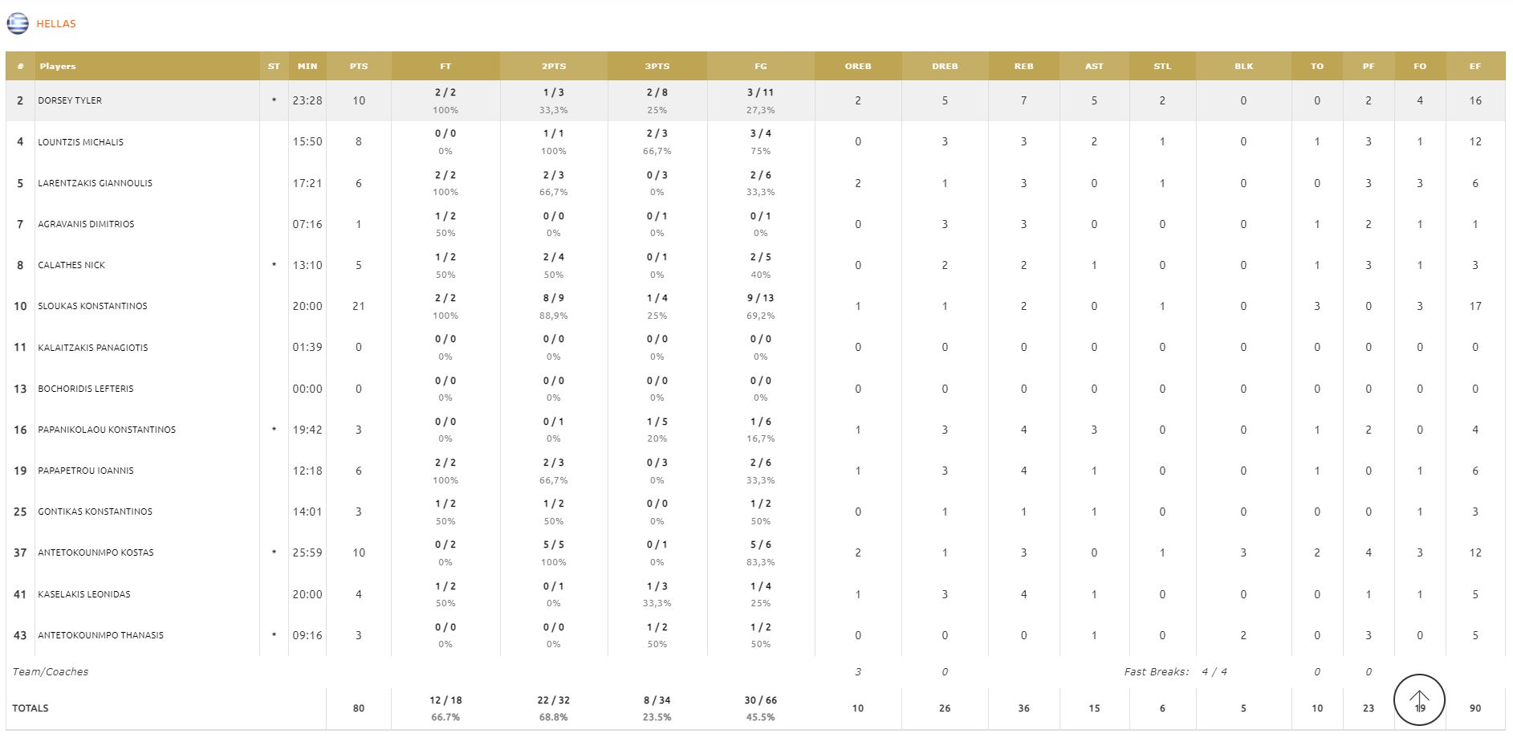Open player Sloukas Konstantinos

click(92, 306)
